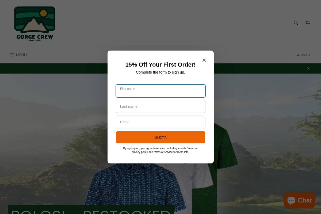Open the search magnifier icon

[x=296, y=23]
